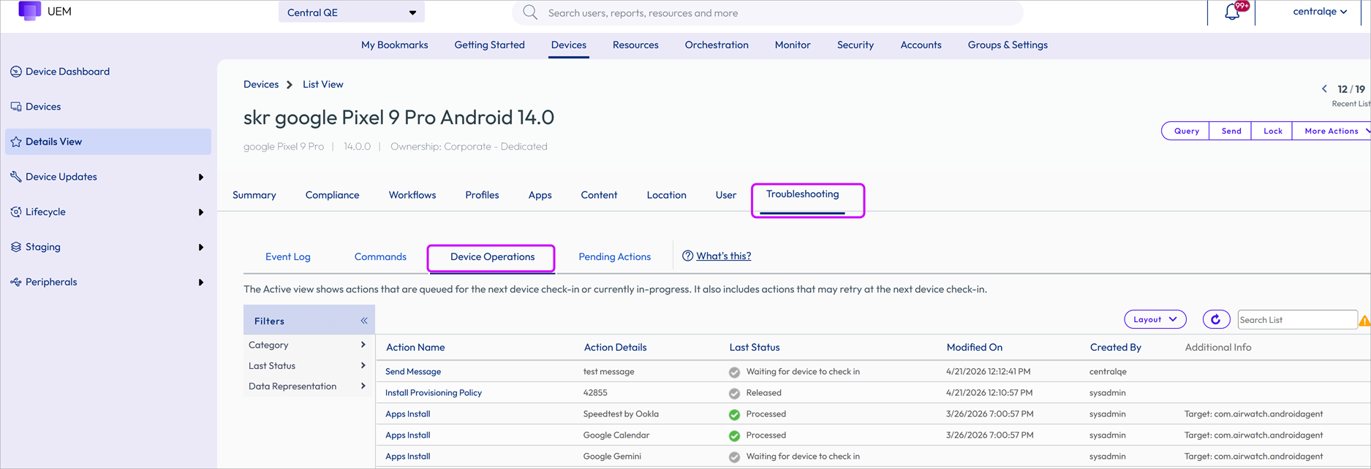Select the Pending Actions sub-tab
Image resolution: width=1371 pixels, height=469 pixels.
click(615, 257)
